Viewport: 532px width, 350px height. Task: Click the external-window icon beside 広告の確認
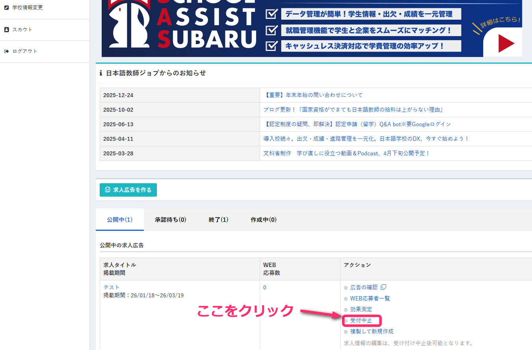pyautogui.click(x=383, y=287)
